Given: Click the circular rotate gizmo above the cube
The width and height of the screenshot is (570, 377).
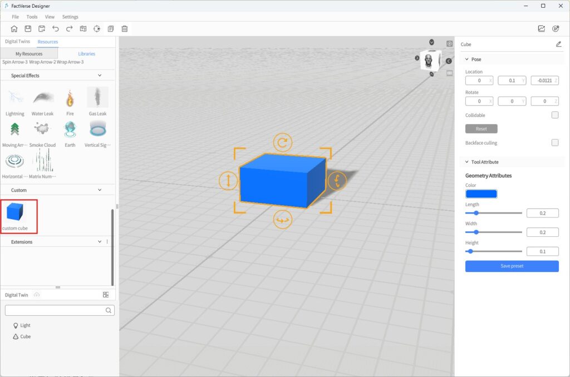Looking at the screenshot, I should (283, 143).
